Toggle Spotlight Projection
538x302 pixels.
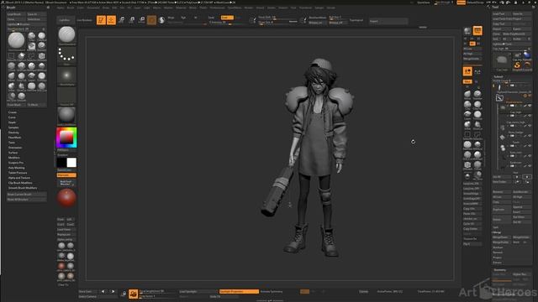pyautogui.click(x=239, y=291)
